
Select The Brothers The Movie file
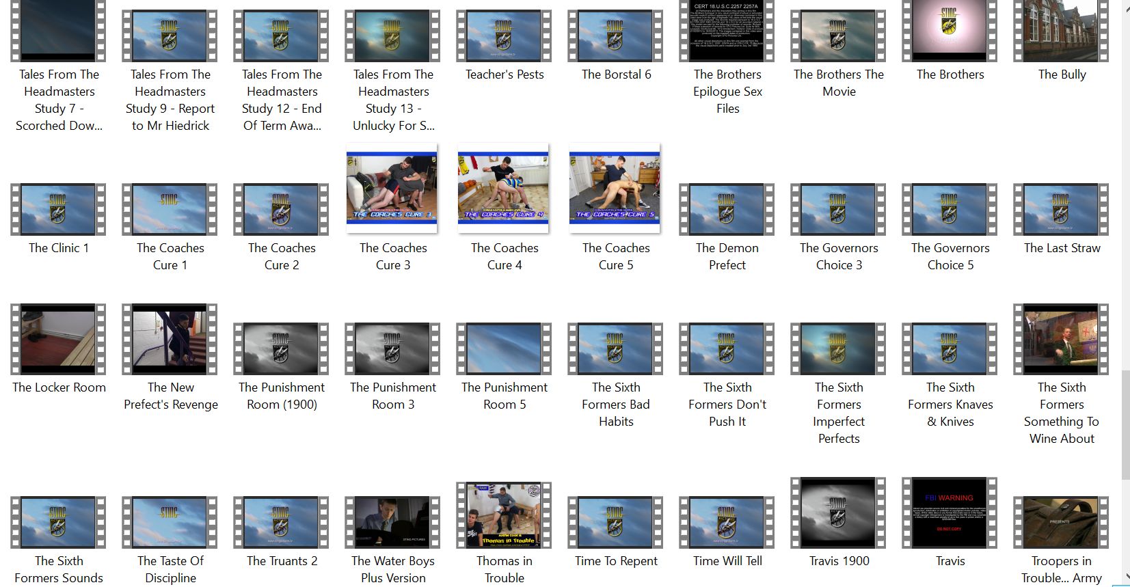[838, 36]
